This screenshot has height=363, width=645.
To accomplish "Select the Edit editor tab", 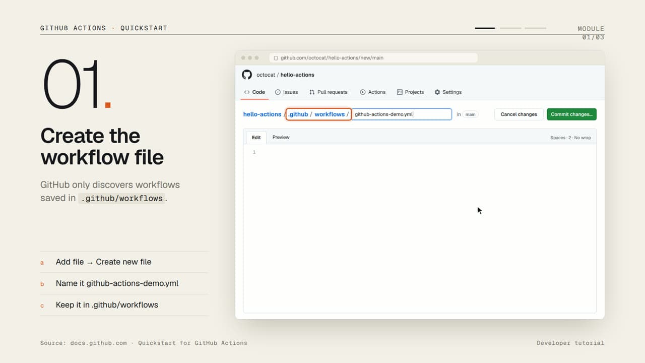I will pyautogui.click(x=256, y=138).
